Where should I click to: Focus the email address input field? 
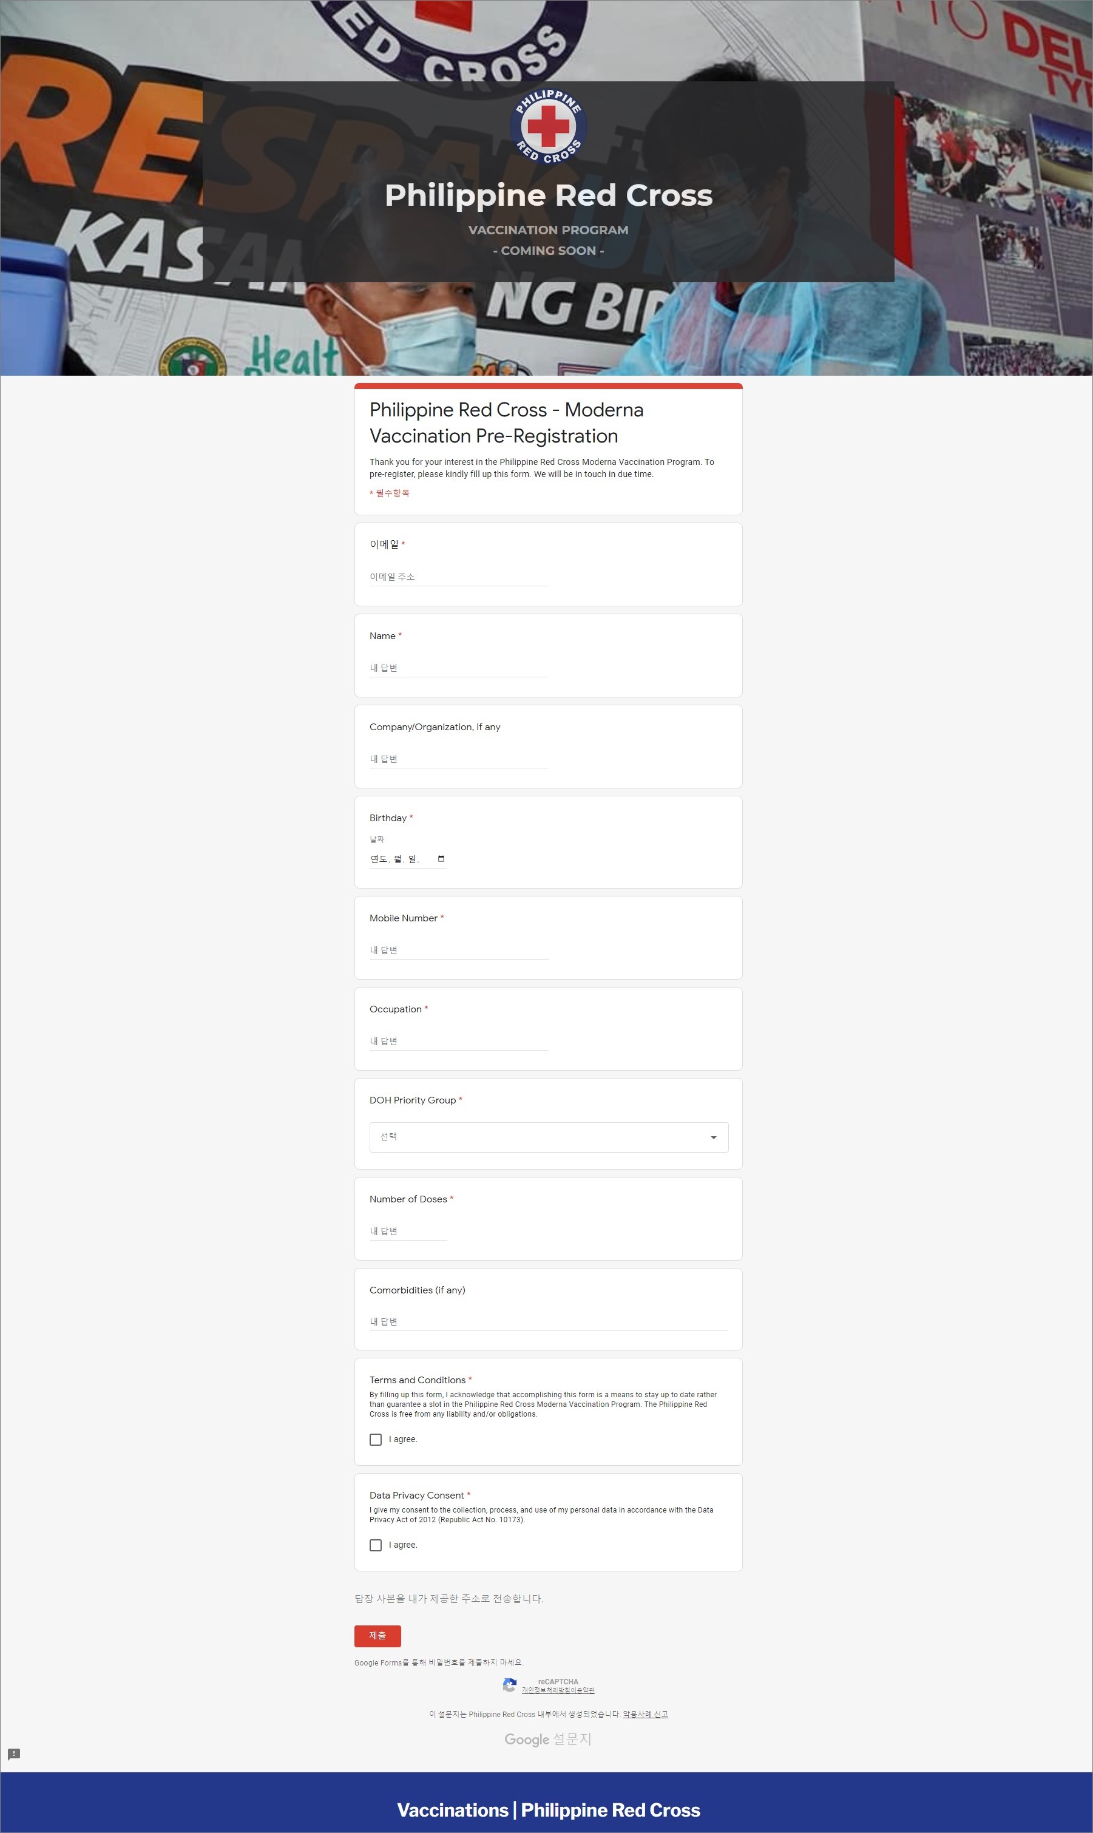(x=459, y=577)
